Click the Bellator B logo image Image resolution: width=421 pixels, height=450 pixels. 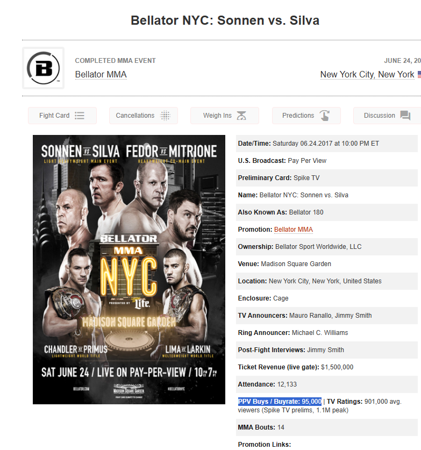tap(44, 68)
